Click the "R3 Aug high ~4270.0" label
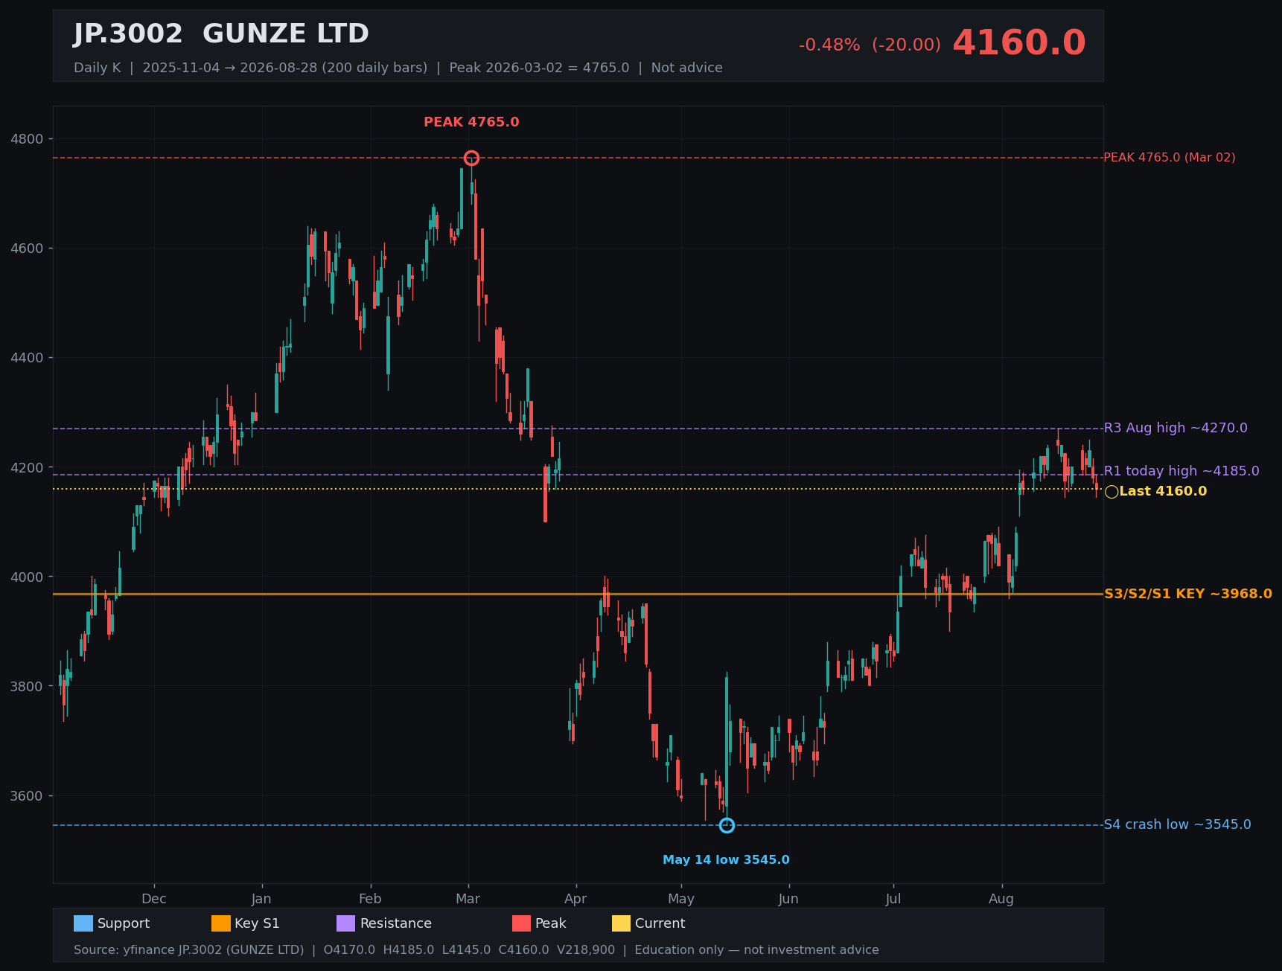The image size is (1282, 971). pyautogui.click(x=1176, y=428)
